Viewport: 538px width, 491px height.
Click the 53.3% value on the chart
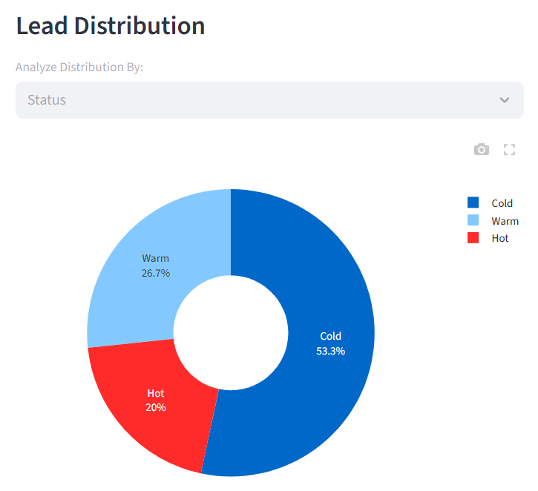(x=331, y=351)
